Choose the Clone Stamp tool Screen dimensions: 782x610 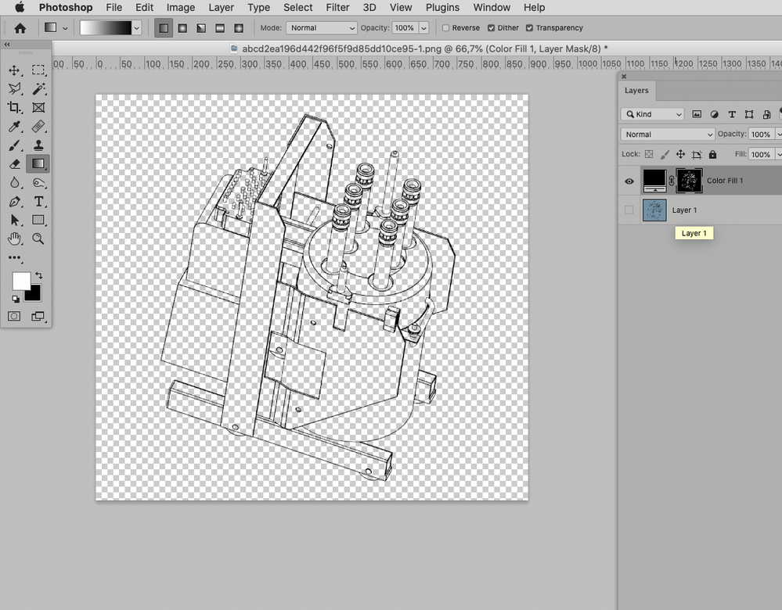click(38, 145)
